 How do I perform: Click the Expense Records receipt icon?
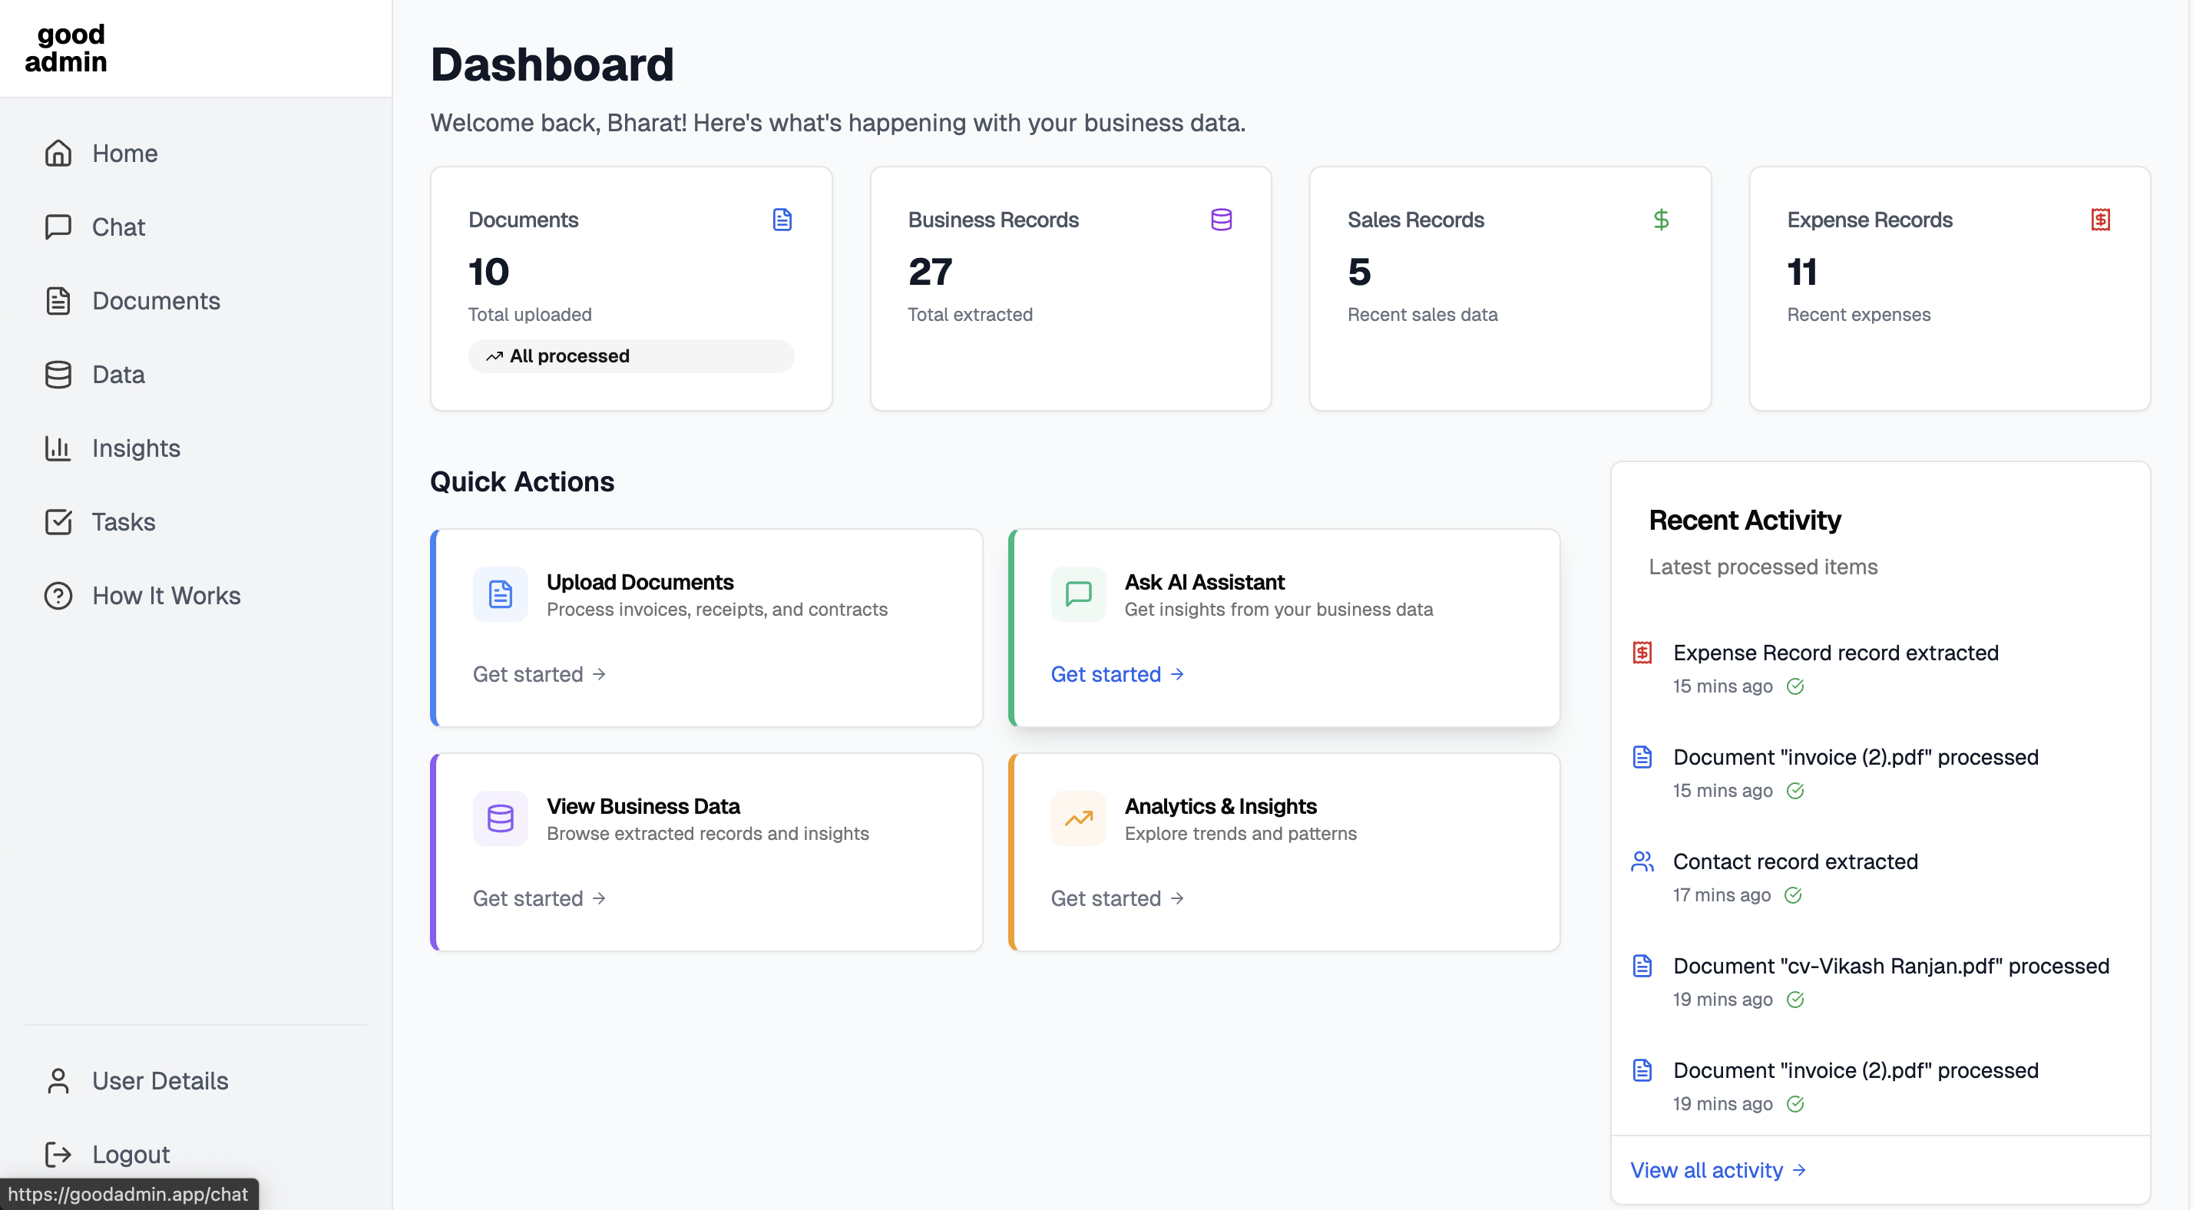coord(2099,220)
